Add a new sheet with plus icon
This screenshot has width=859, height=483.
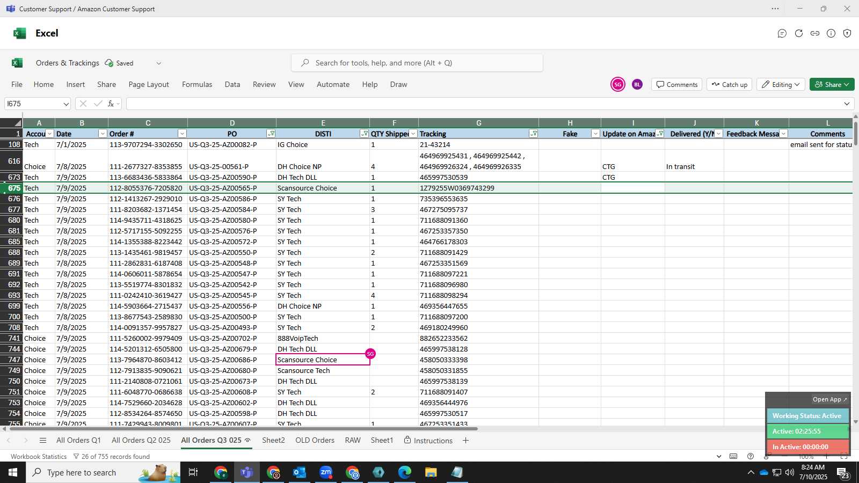coord(465,441)
